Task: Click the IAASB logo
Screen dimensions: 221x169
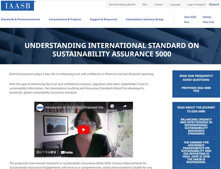Action: pos(17,6)
